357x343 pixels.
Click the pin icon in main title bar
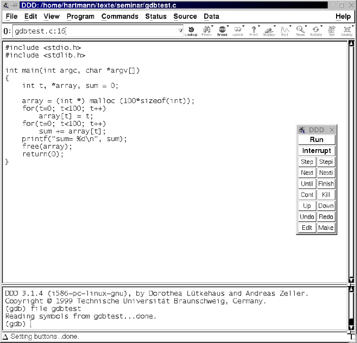tap(14, 5)
